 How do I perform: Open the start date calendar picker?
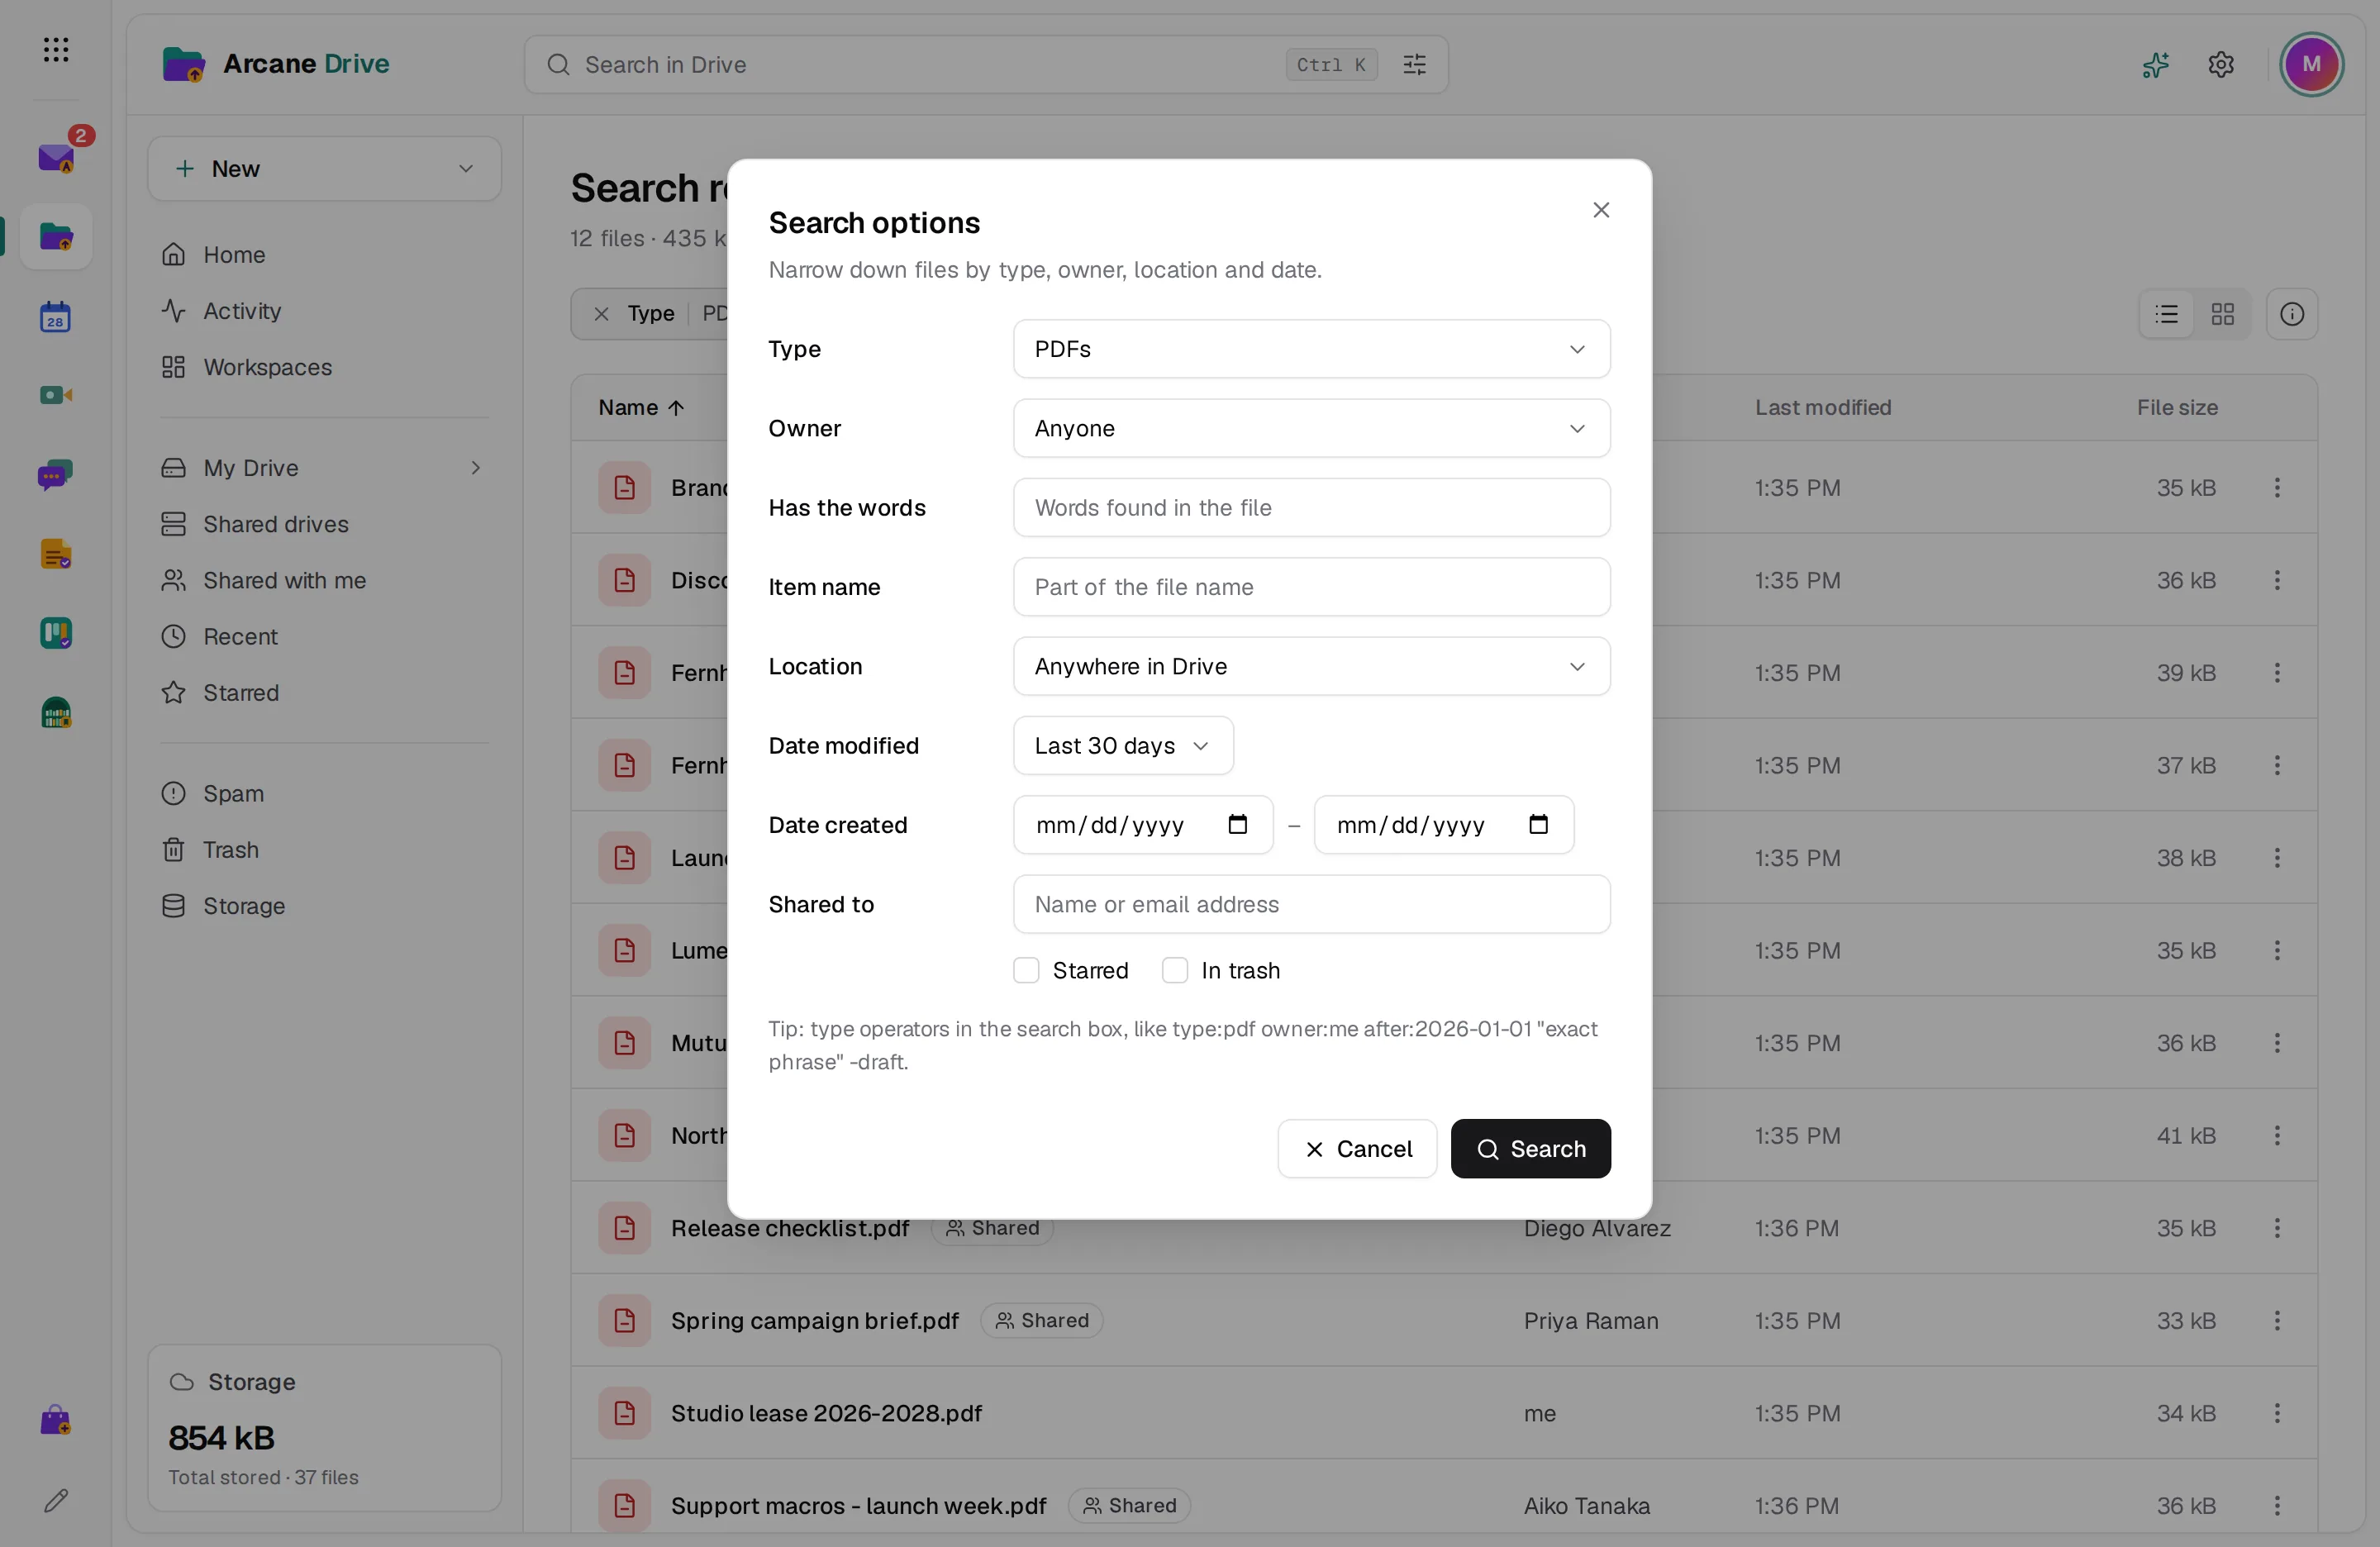tap(1237, 824)
